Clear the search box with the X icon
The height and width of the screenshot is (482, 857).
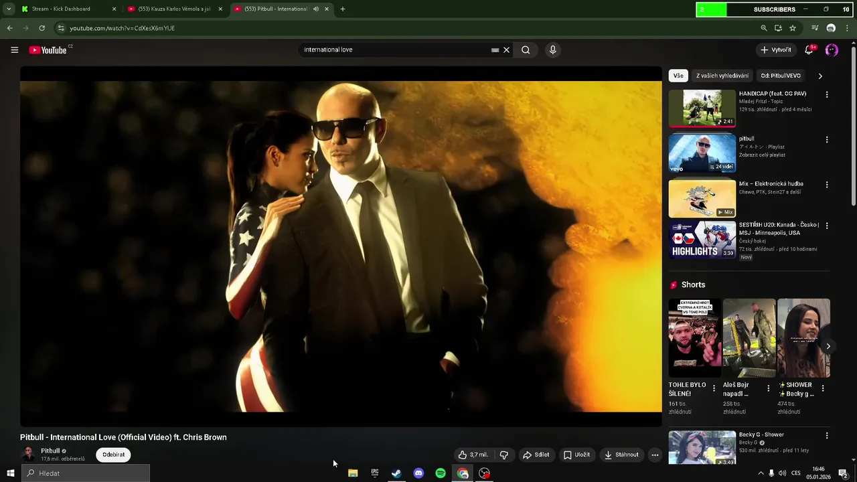(506, 50)
